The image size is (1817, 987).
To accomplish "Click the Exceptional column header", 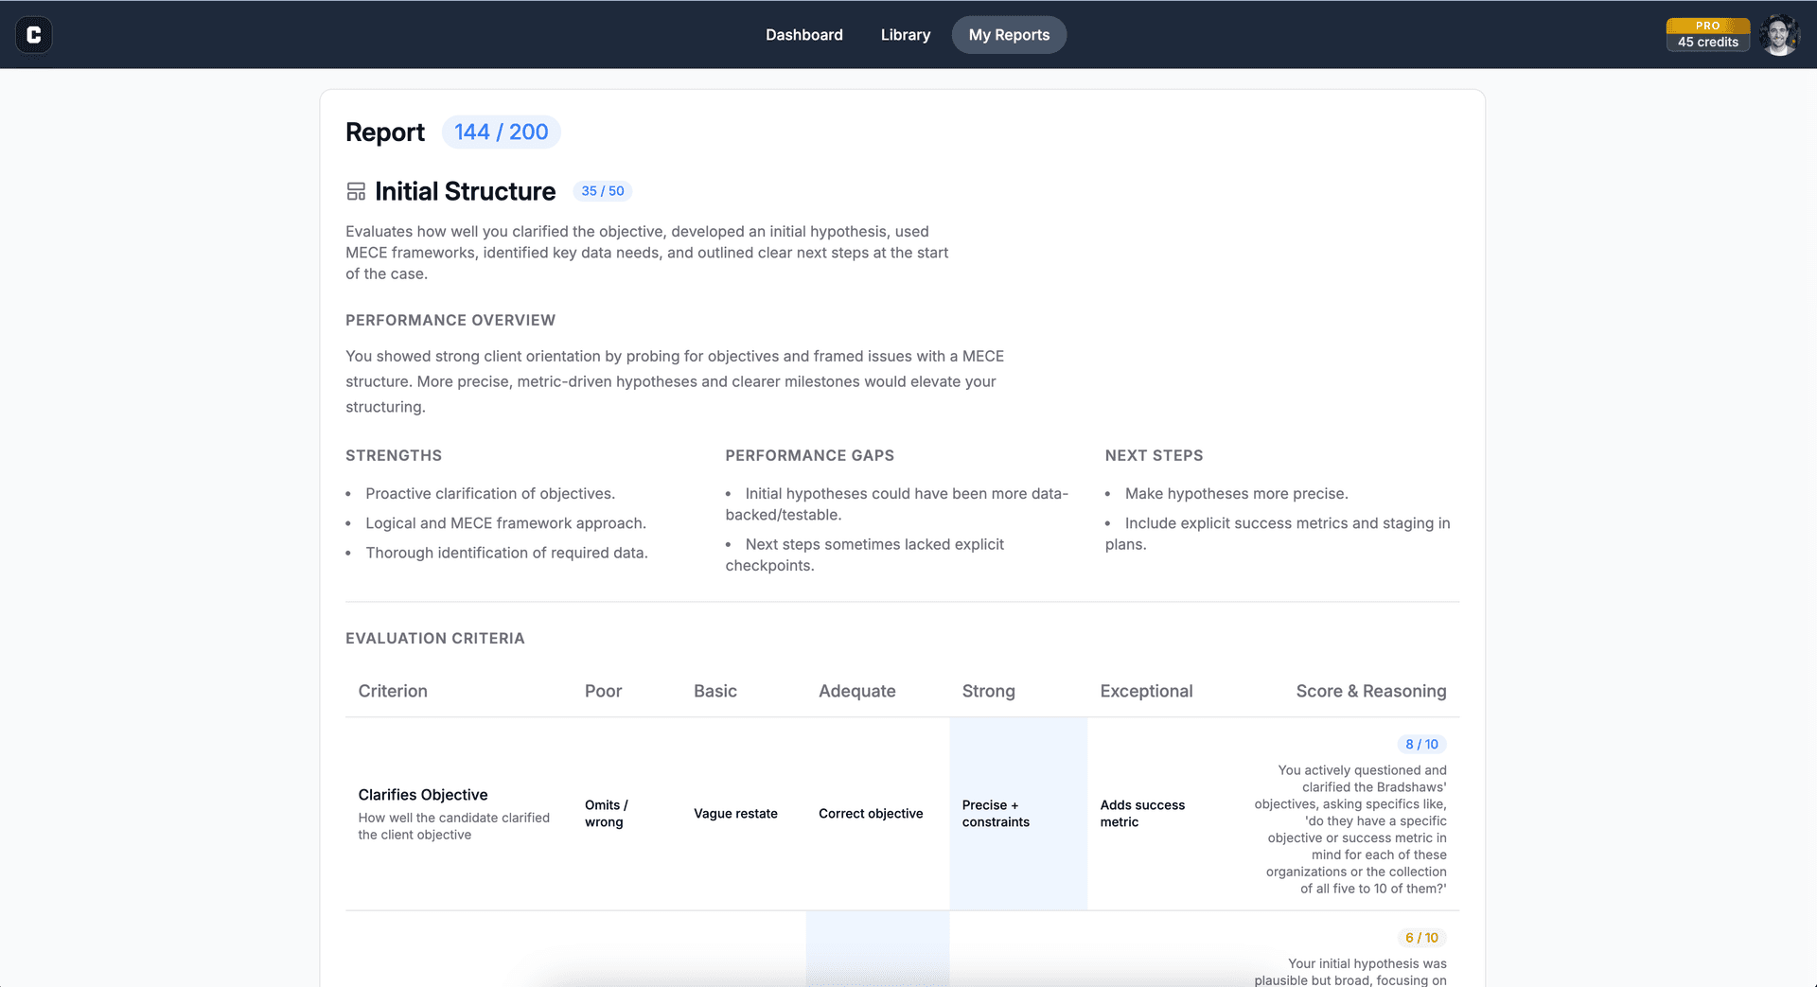I will click(x=1146, y=692).
